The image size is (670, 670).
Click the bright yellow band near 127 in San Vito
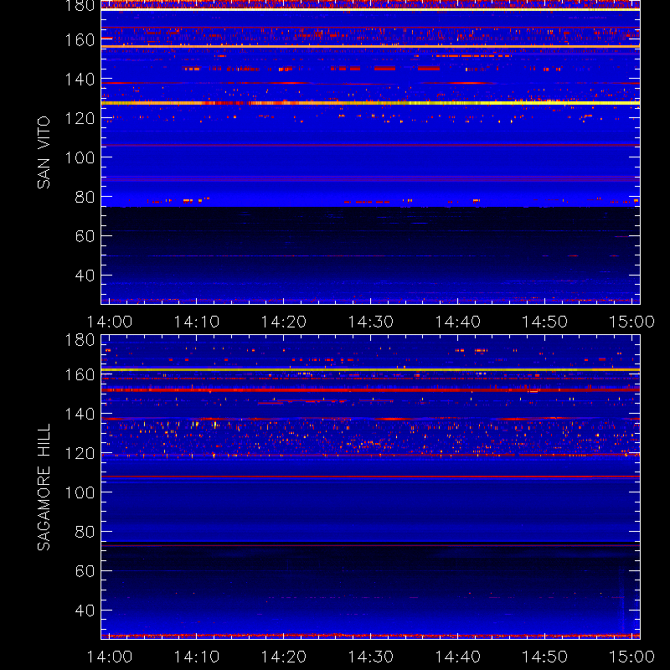(x=370, y=103)
